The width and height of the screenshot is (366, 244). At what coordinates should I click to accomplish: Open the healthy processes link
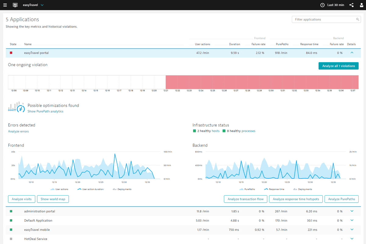248,131
